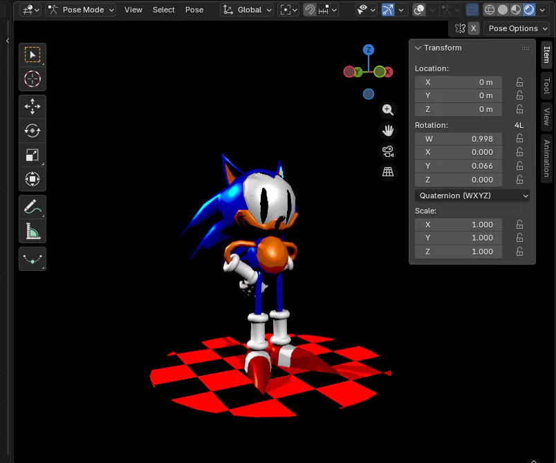The height and width of the screenshot is (463, 556).
Task: Open the View menu
Action: (x=133, y=10)
